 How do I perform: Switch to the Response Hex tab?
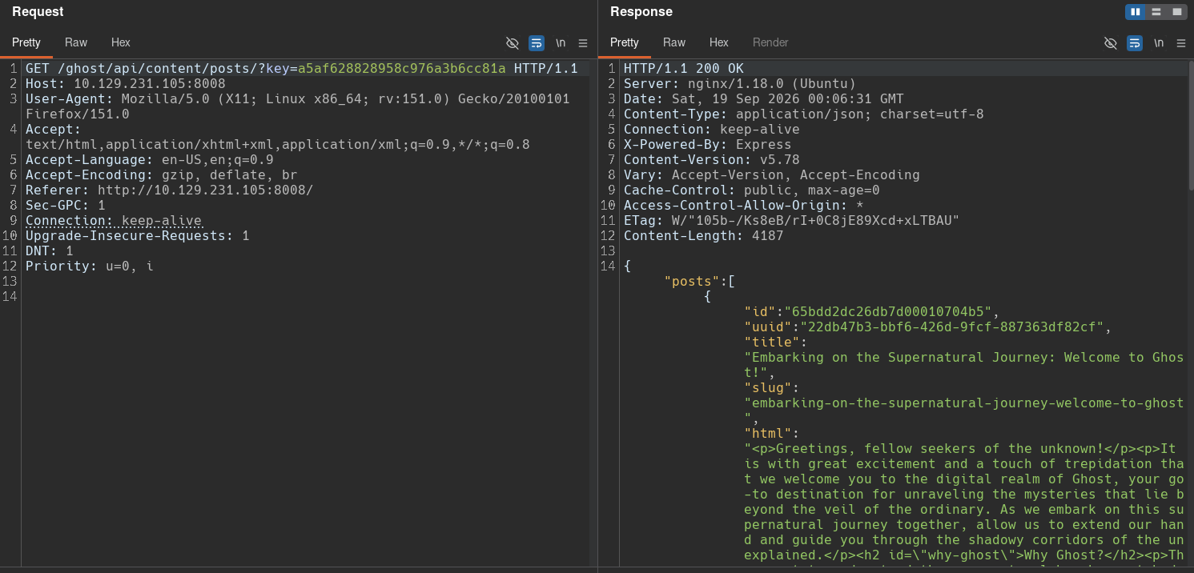pyautogui.click(x=719, y=42)
